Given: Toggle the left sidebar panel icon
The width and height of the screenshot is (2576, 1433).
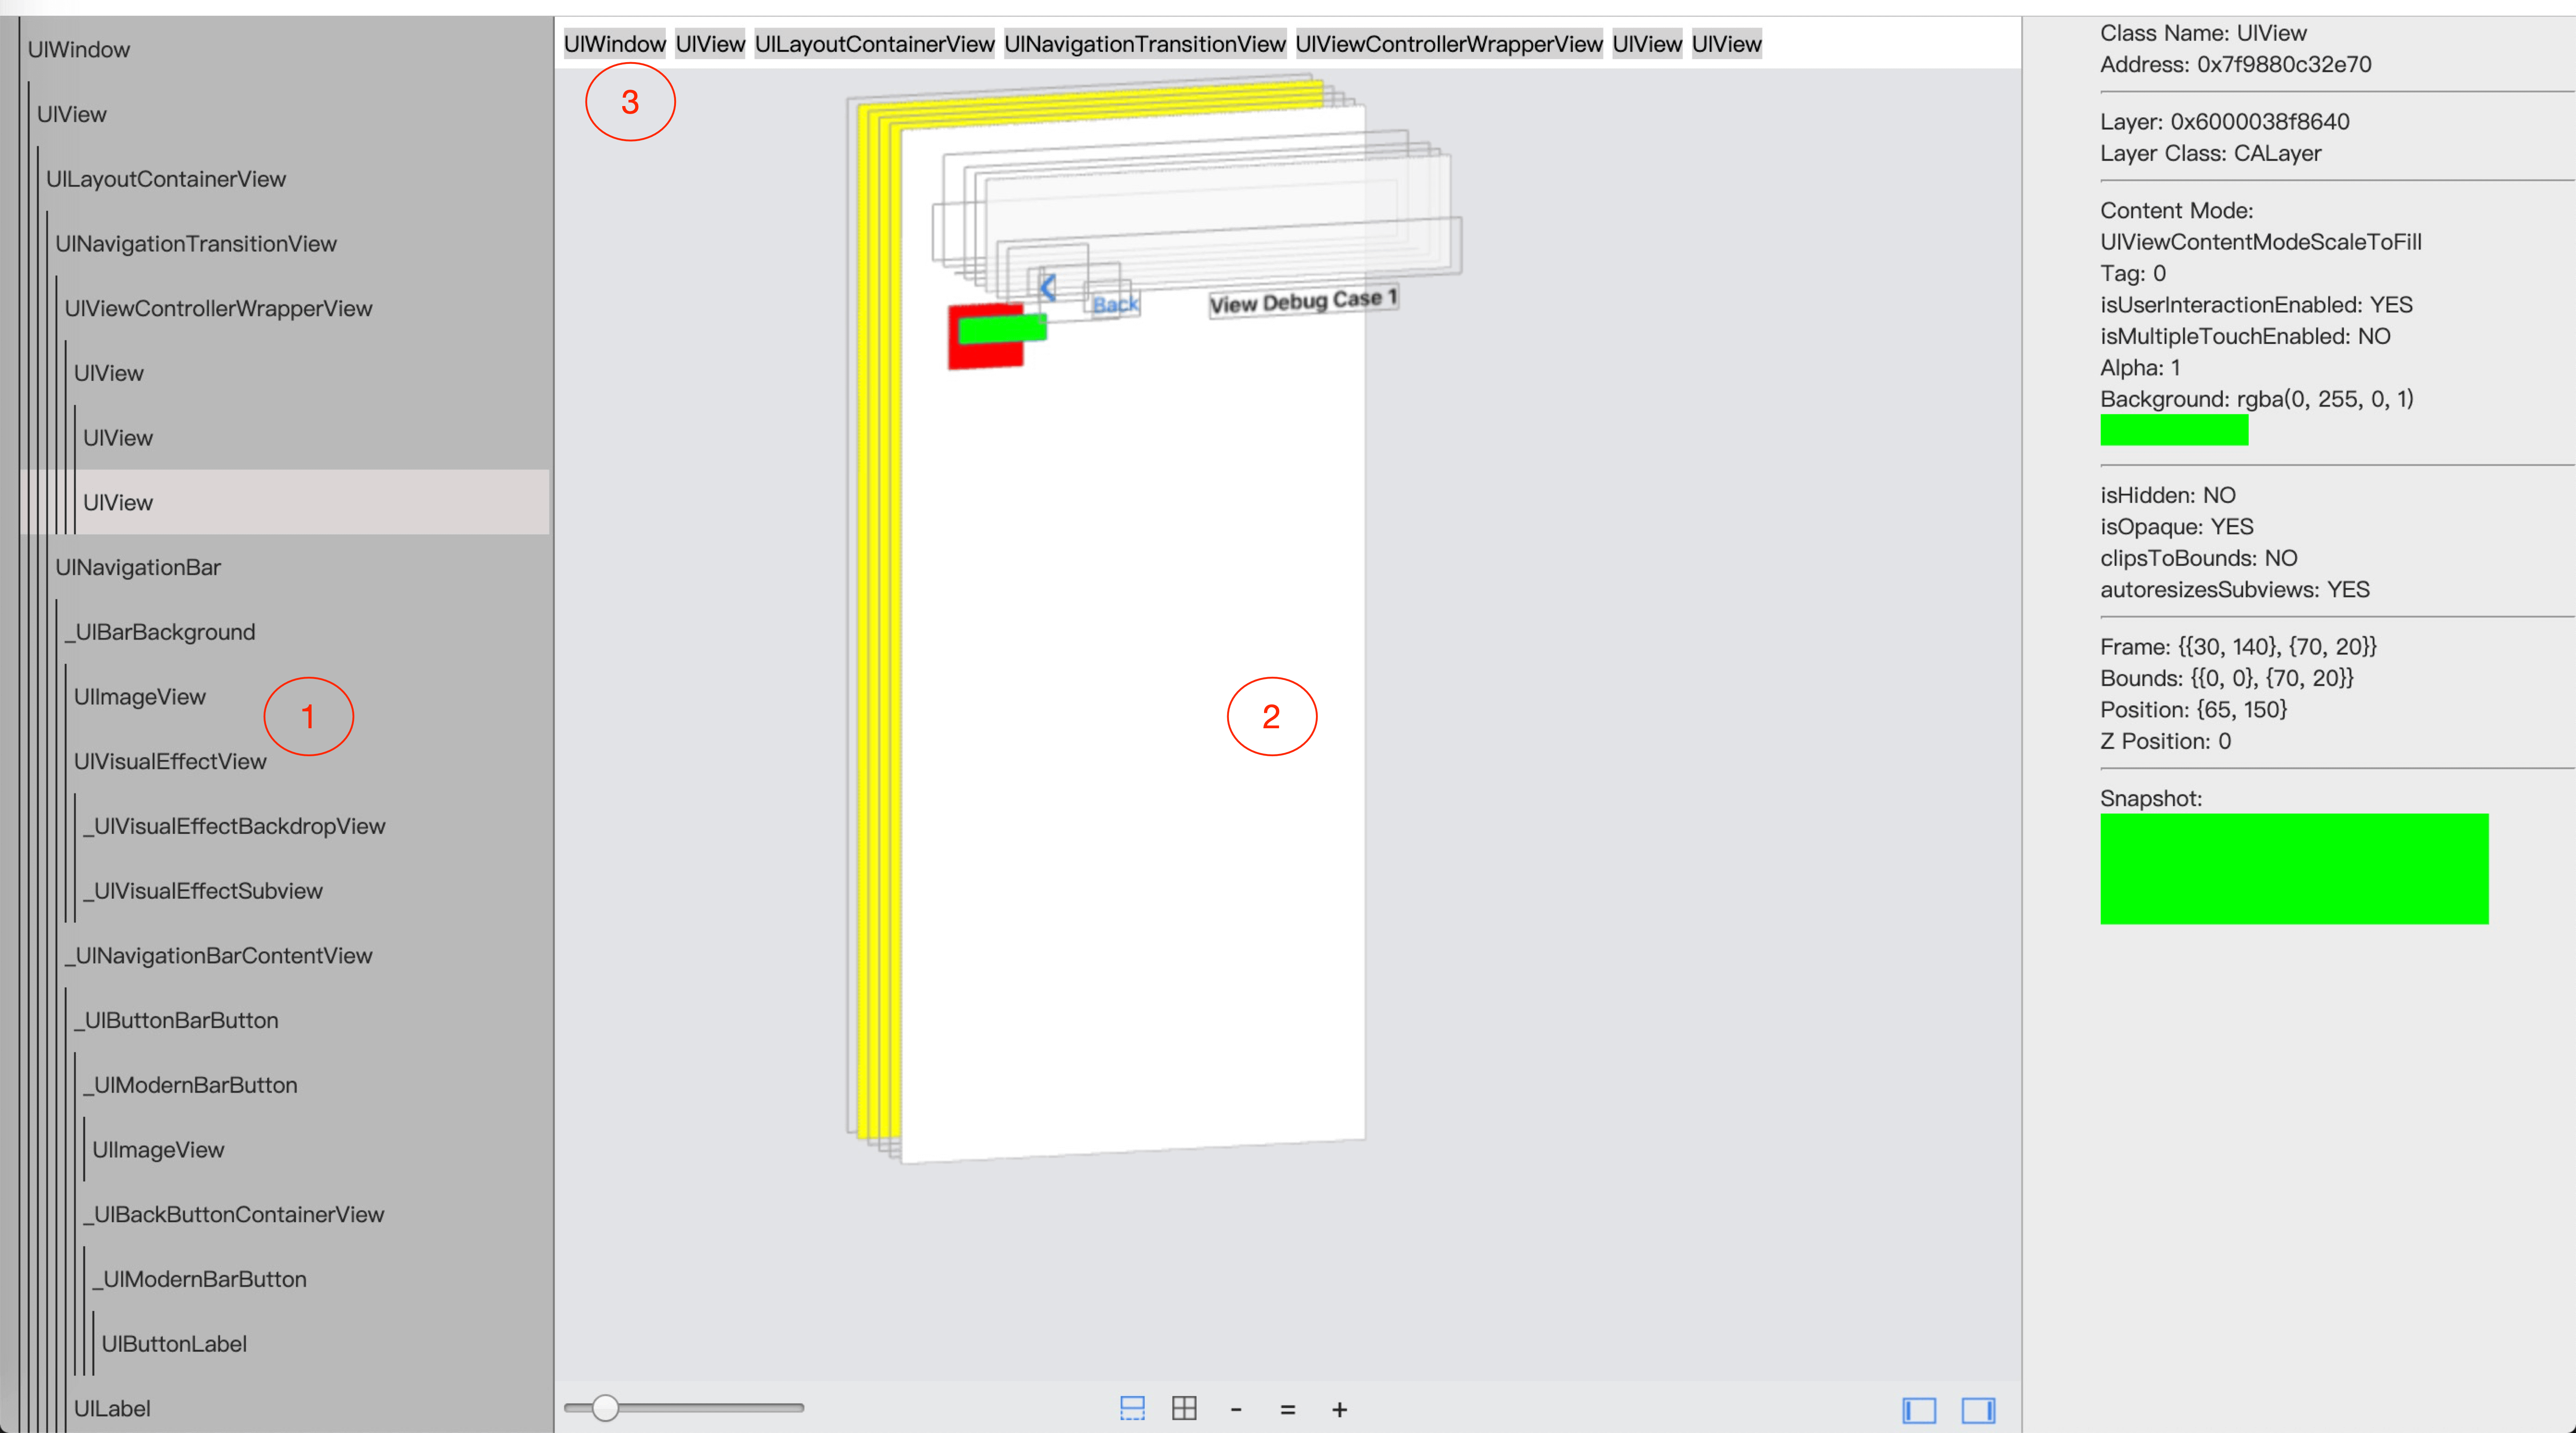Looking at the screenshot, I should [1919, 1410].
